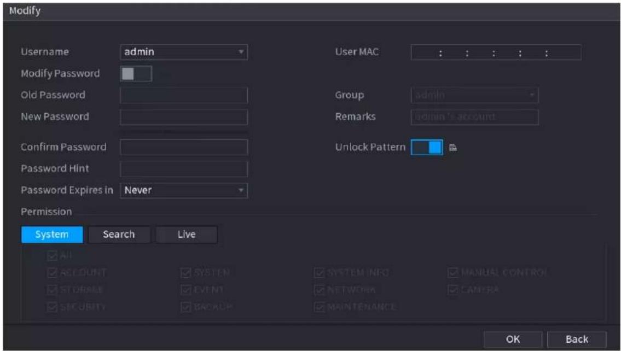Confirm changes with the OK button
The image size is (621, 351).
click(513, 339)
